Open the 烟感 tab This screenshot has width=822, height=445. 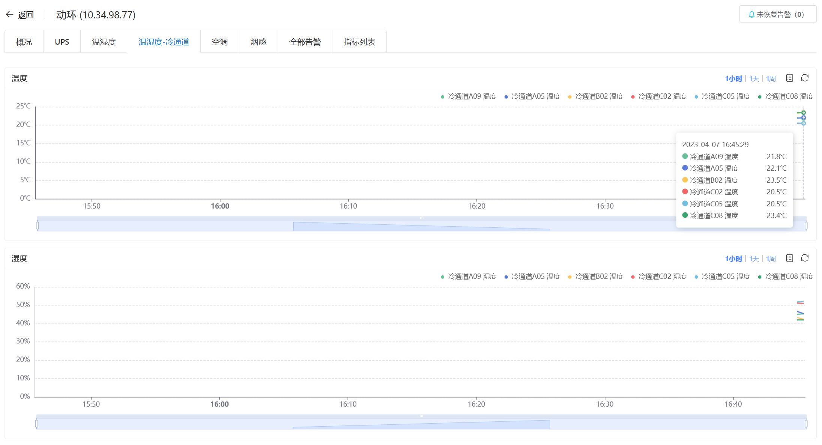258,42
